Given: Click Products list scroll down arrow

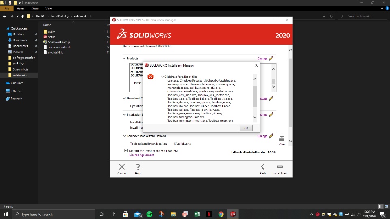Looking at the screenshot, I should [x=273, y=87].
